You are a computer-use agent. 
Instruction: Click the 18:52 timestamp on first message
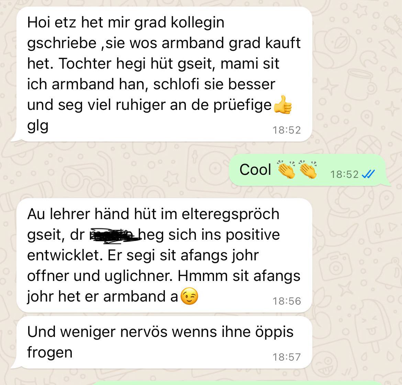click(286, 130)
